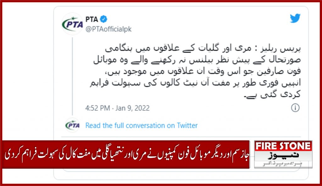Click the Fire Stone News logo
This screenshot has width=322, height=186.
click(283, 154)
